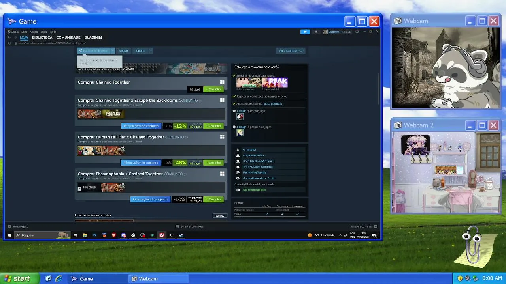506x284 pixels.
Task: Switch to LOJA tab
Action: click(x=24, y=37)
